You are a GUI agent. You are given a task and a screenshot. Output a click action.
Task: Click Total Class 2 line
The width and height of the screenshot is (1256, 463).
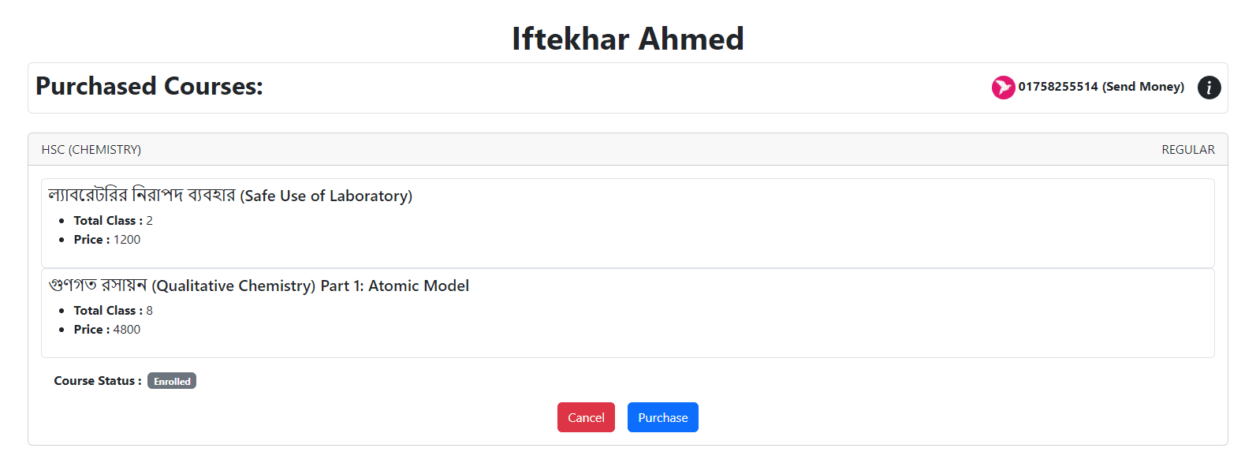tap(113, 220)
